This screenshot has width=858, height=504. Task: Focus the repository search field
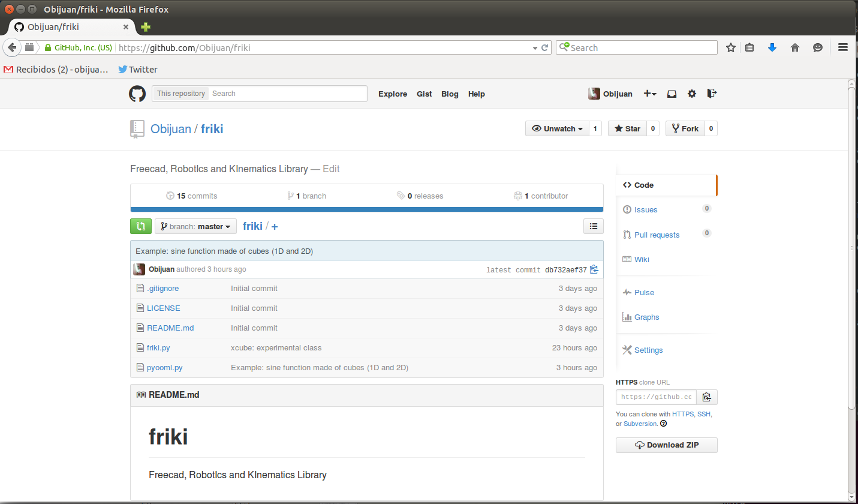[x=288, y=94]
